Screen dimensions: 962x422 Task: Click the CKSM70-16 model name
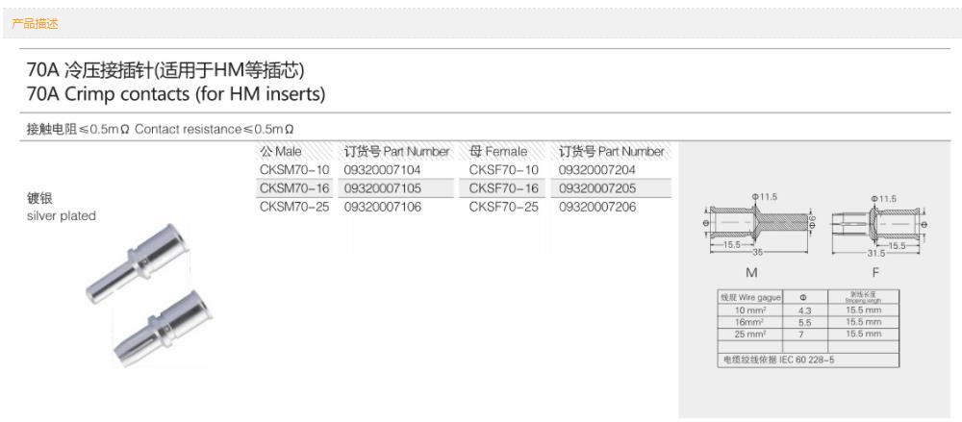[x=295, y=188]
